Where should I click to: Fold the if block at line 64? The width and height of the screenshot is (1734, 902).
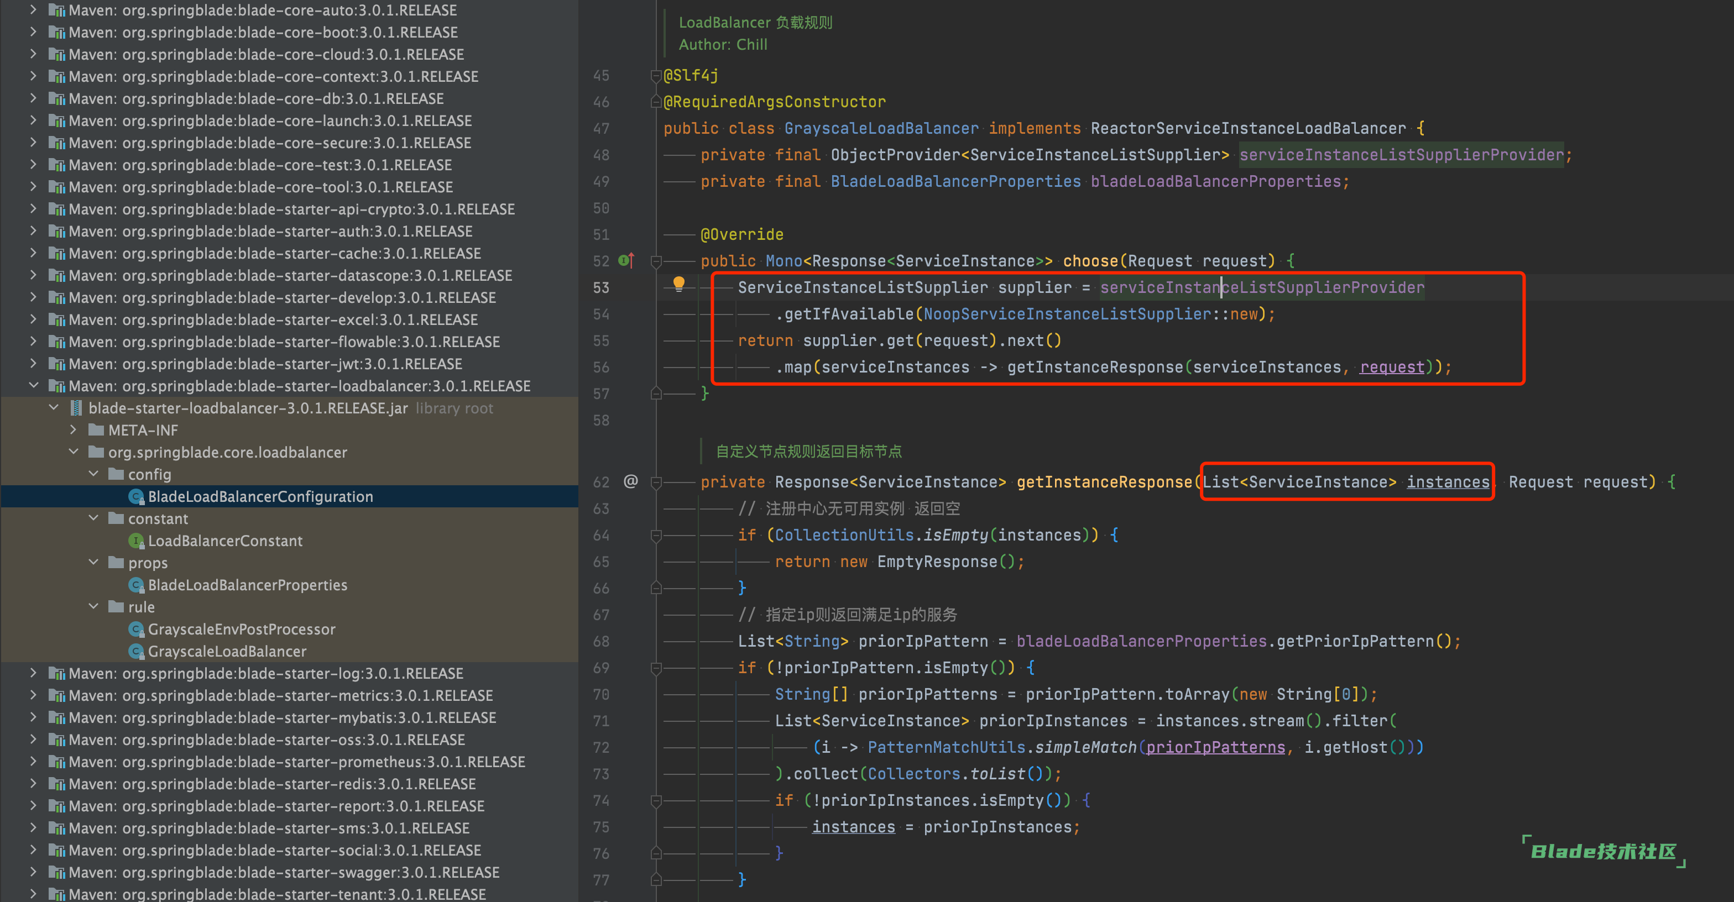pyautogui.click(x=656, y=536)
